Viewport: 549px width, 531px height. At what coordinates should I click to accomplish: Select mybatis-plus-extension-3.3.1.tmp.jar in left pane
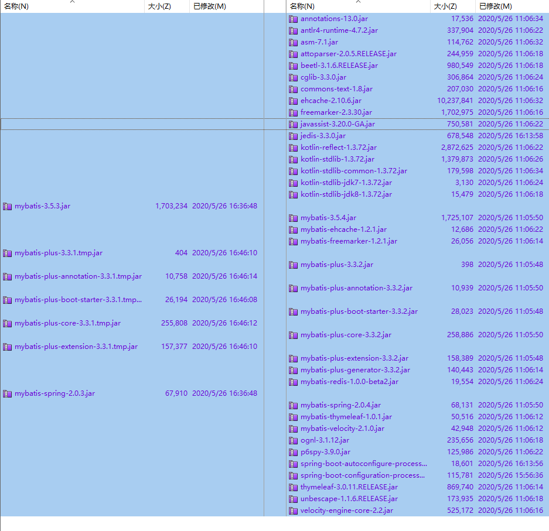pos(76,347)
